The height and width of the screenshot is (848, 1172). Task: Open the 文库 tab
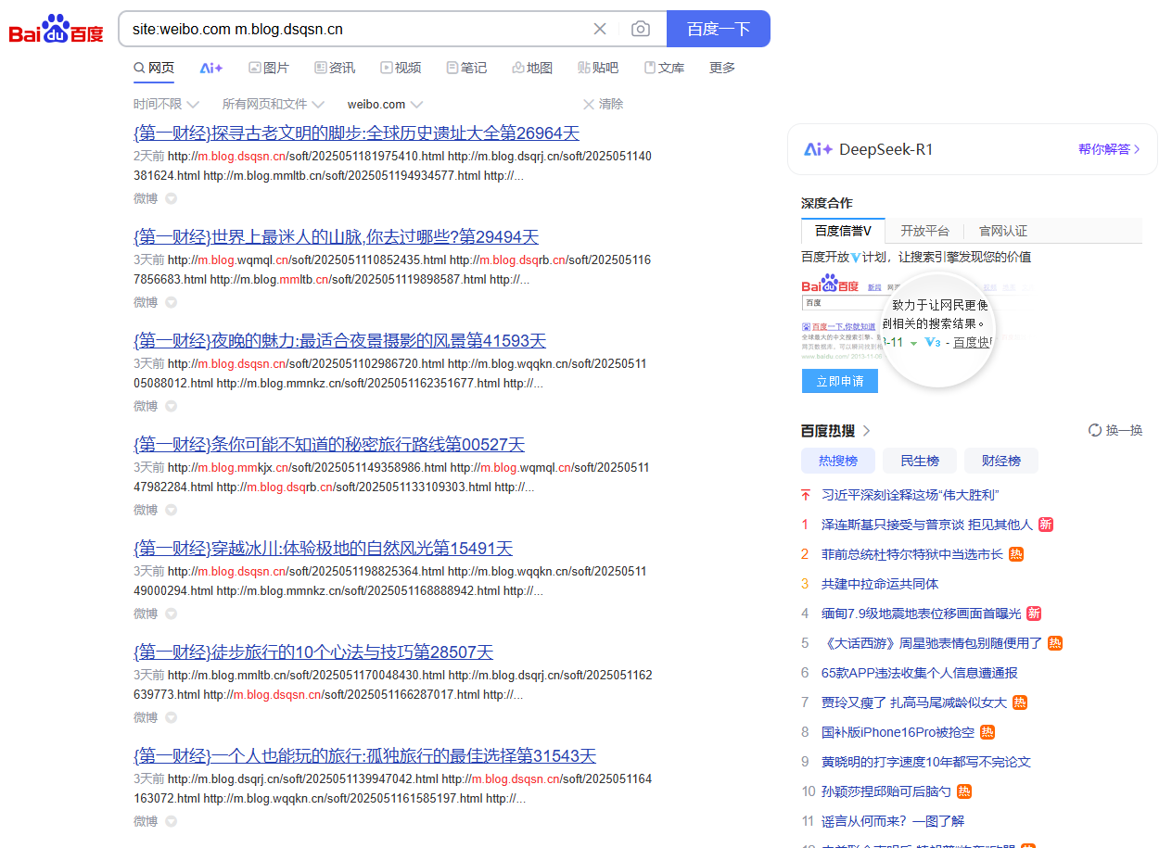(x=664, y=68)
